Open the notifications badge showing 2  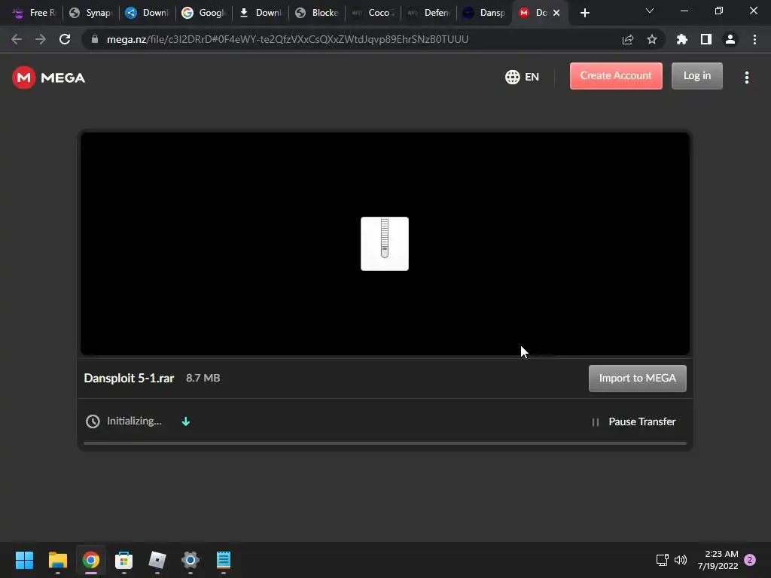750,560
